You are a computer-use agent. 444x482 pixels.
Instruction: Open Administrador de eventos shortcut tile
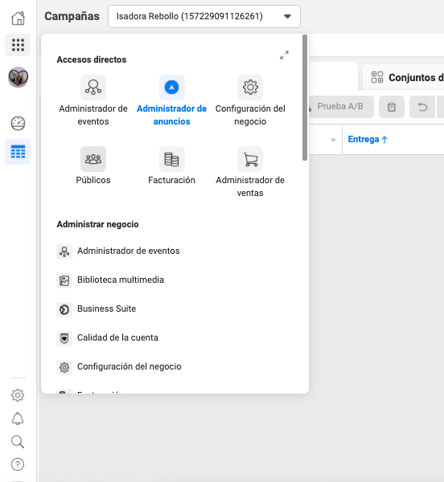point(93,100)
